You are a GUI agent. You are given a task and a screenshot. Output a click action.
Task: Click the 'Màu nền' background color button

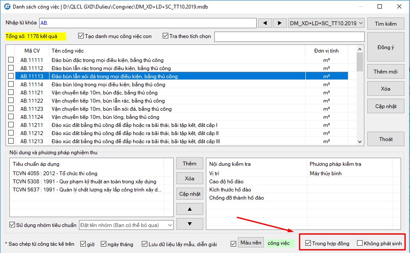coord(251,243)
